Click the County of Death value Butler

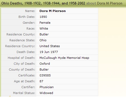tap(44, 70)
